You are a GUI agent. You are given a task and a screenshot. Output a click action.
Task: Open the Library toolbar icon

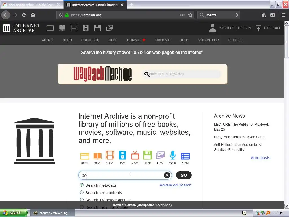264,15
